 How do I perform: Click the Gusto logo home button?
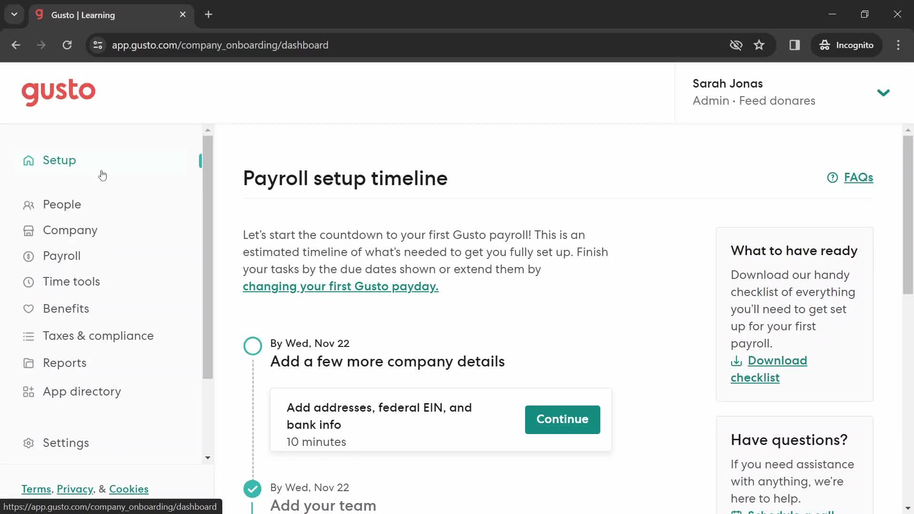click(59, 92)
